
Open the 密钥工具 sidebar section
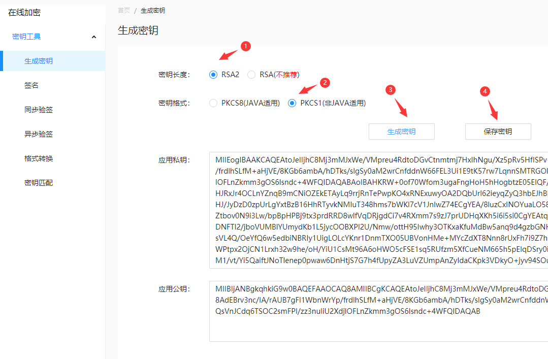tap(27, 37)
